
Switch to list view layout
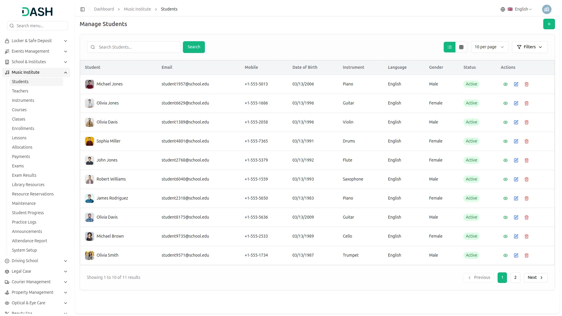coord(449,47)
